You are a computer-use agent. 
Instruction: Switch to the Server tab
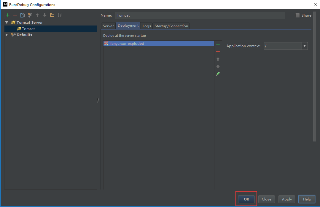coord(108,26)
